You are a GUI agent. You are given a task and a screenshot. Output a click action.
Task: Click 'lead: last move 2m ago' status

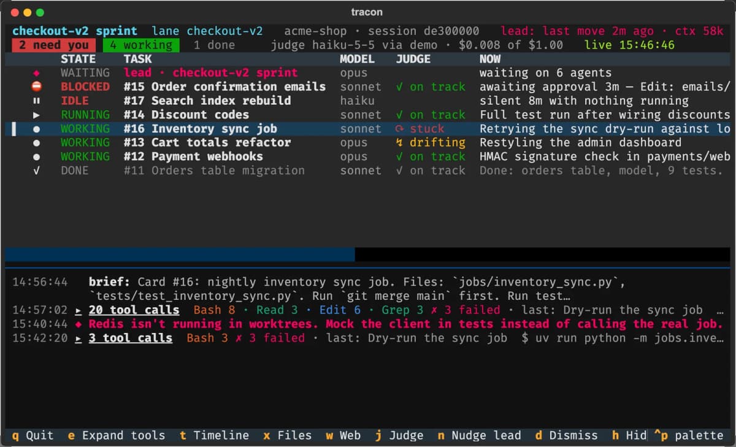click(x=577, y=31)
